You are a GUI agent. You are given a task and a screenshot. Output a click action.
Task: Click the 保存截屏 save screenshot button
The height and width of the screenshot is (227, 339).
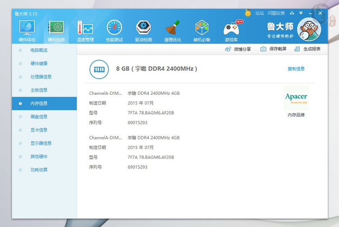[273, 49]
